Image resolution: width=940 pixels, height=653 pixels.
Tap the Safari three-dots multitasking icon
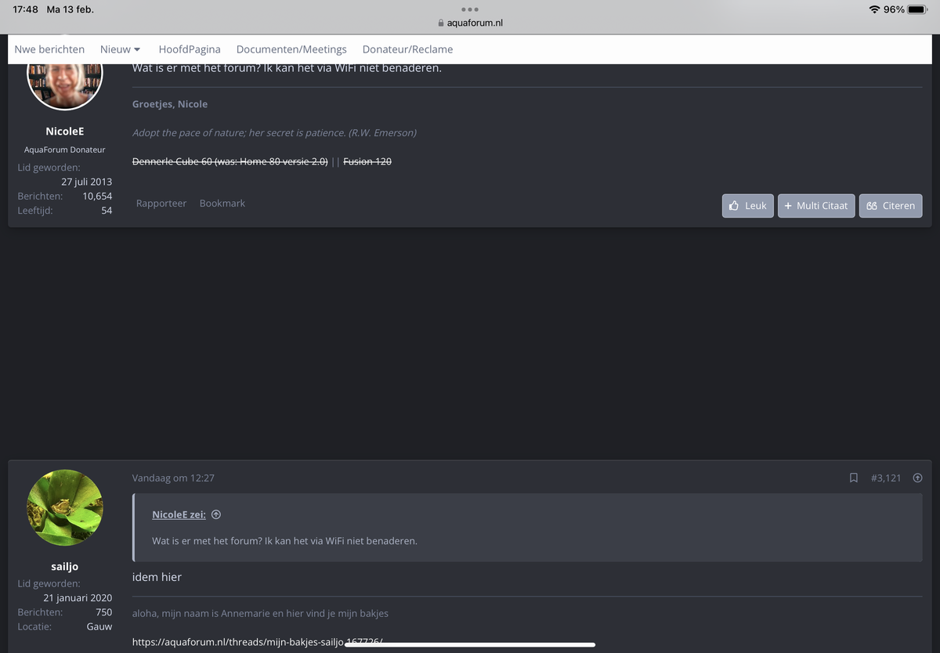tap(470, 9)
